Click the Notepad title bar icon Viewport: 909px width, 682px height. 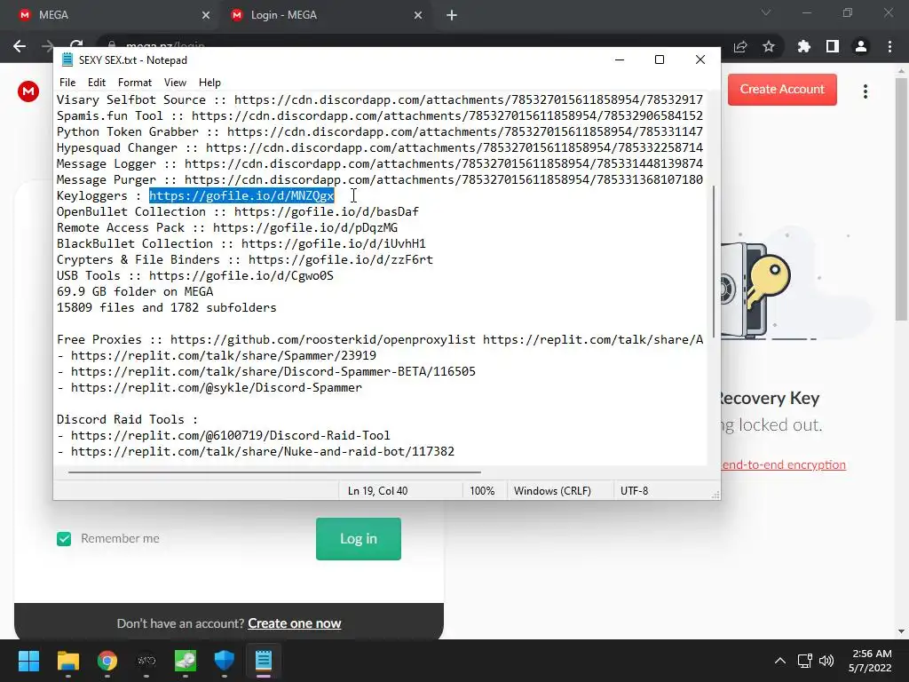pos(67,59)
